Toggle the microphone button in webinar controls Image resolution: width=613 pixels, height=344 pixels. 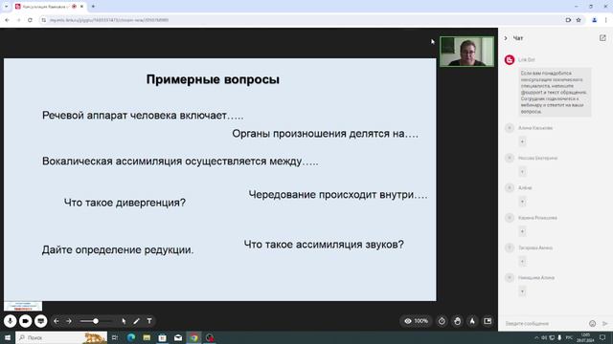(11, 321)
